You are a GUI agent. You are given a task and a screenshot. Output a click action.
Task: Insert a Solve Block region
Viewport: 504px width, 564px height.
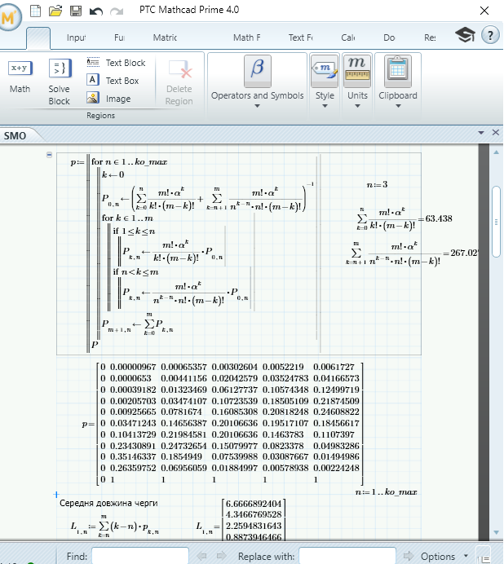[x=59, y=80]
